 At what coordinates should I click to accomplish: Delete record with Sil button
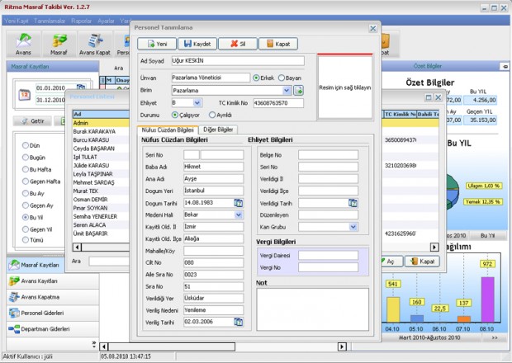tap(238, 44)
